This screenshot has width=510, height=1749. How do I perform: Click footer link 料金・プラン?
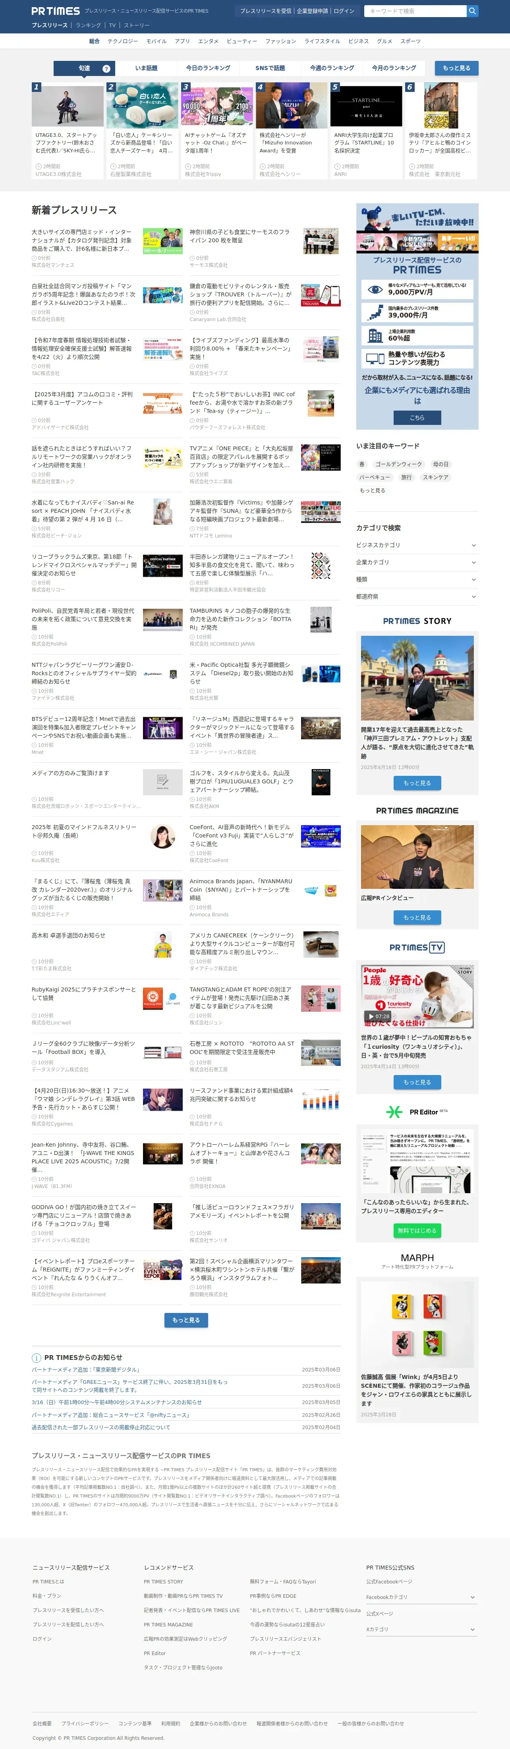(x=47, y=1595)
